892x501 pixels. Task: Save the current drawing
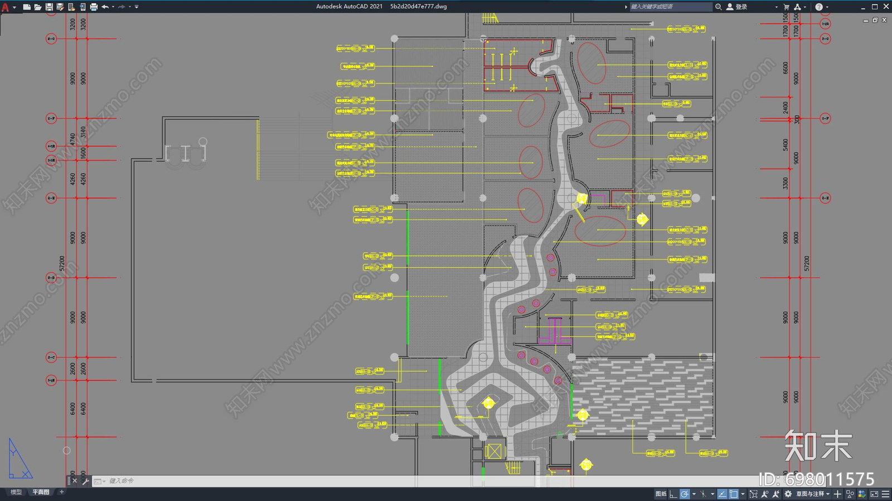[x=49, y=7]
